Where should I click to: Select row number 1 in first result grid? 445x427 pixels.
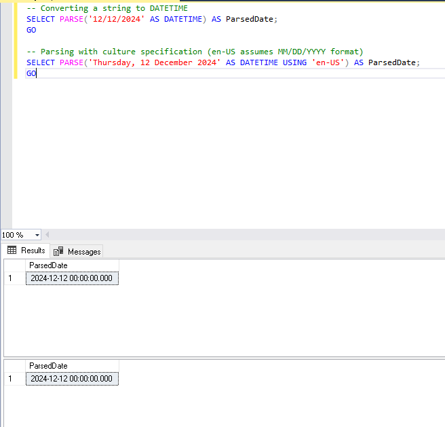pos(15,278)
